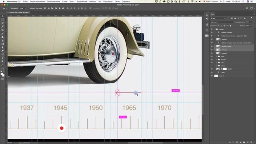Open the fill percentage dropdown arrow

251,26
